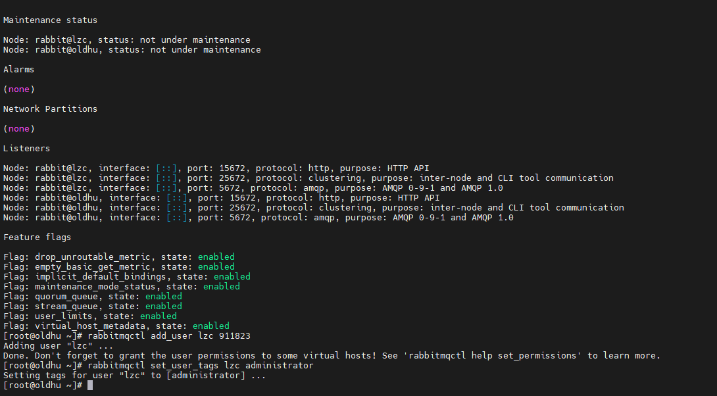Click 'enabled' state for quorum_queue flag
This screenshot has width=717, height=396.
point(164,296)
